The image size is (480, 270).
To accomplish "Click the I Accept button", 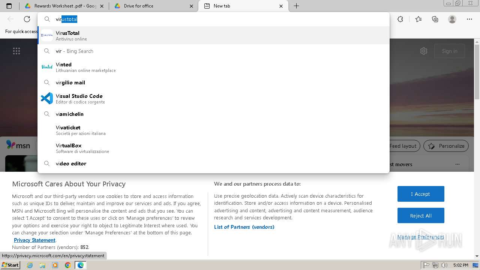I will (x=421, y=194).
